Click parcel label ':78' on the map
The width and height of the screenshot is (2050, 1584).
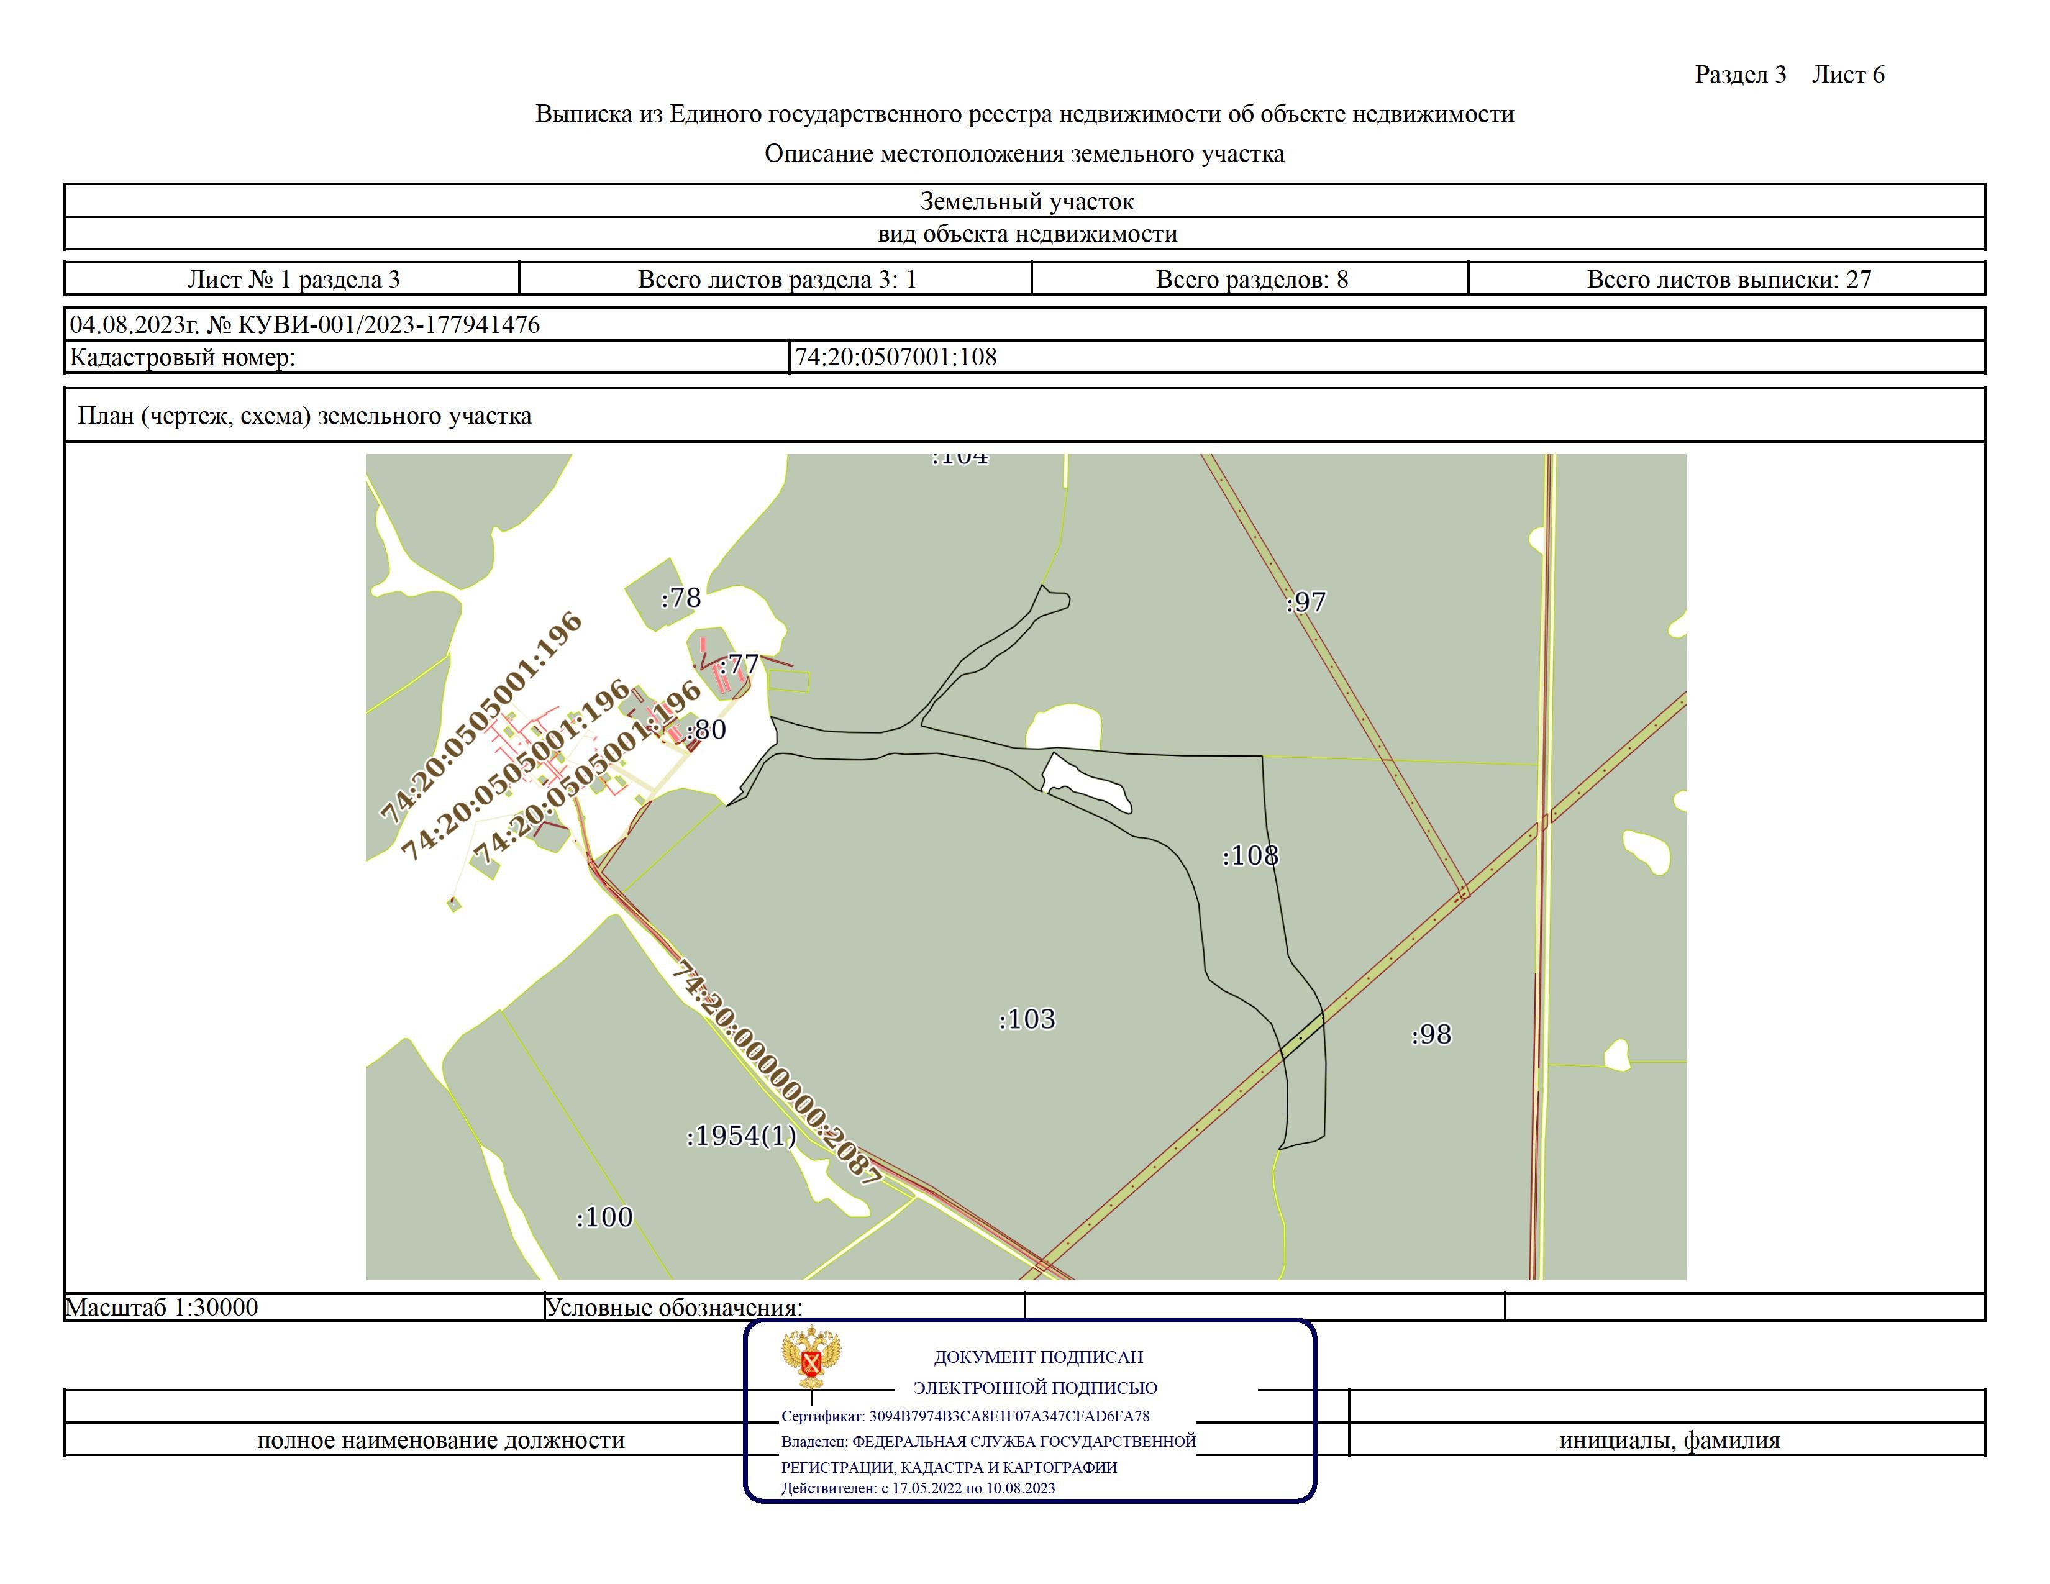pyautogui.click(x=680, y=598)
